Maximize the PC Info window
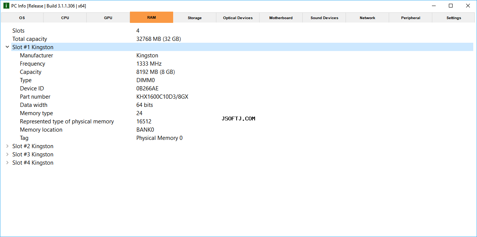Viewport: 477px width, 237px height. tap(451, 6)
